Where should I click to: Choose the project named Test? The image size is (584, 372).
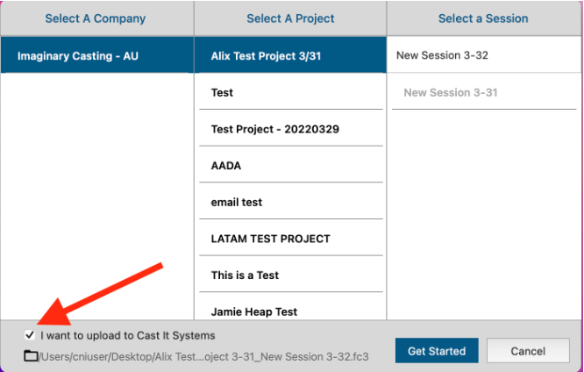[223, 92]
